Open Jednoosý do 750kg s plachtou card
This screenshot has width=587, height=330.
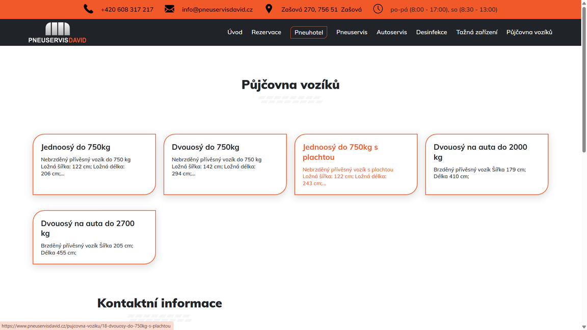[x=356, y=164]
